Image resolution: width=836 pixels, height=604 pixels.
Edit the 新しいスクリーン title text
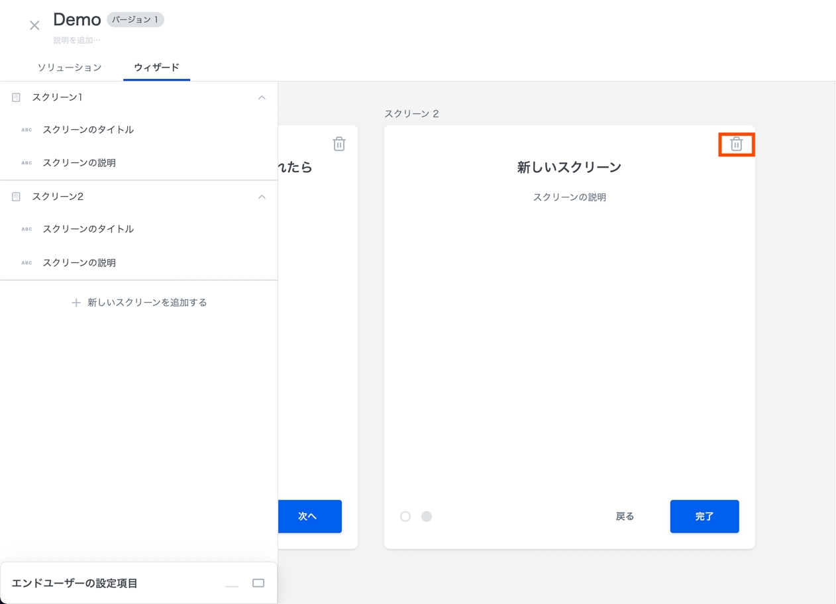tap(569, 168)
